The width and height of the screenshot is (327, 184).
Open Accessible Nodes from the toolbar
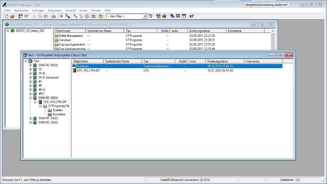[x=20, y=16]
